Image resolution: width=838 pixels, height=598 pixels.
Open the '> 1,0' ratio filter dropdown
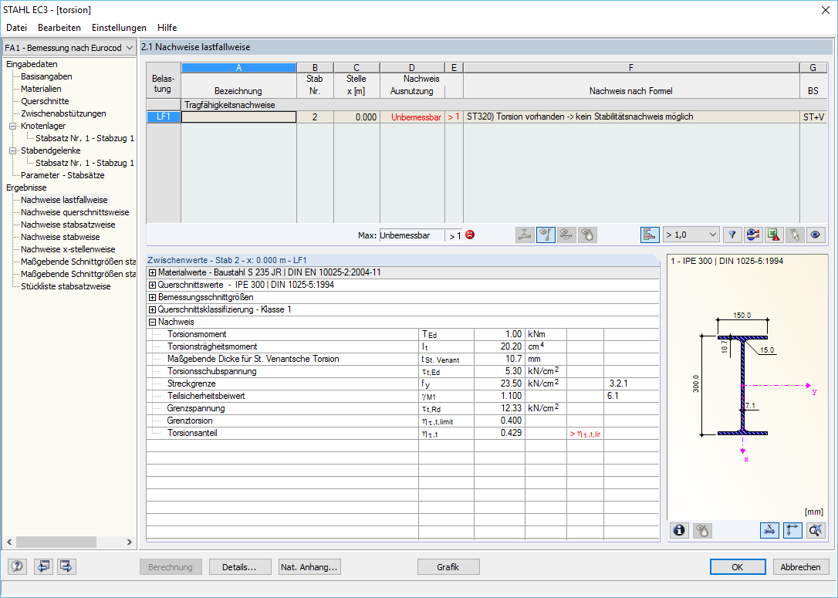click(x=691, y=235)
